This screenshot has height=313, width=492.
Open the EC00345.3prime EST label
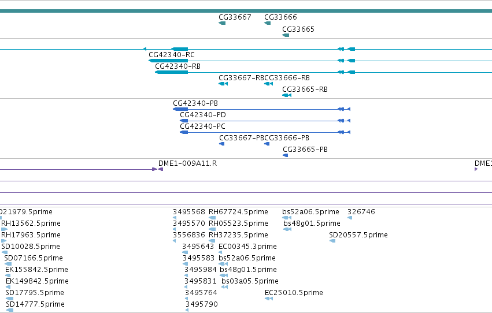point(247,247)
